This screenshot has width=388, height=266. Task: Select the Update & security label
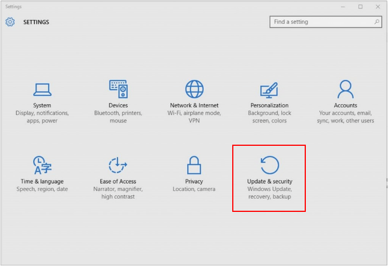coord(270,181)
